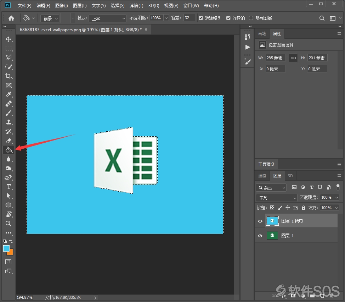Swap foreground and background colors
The image size is (345, 302).
click(x=11, y=241)
